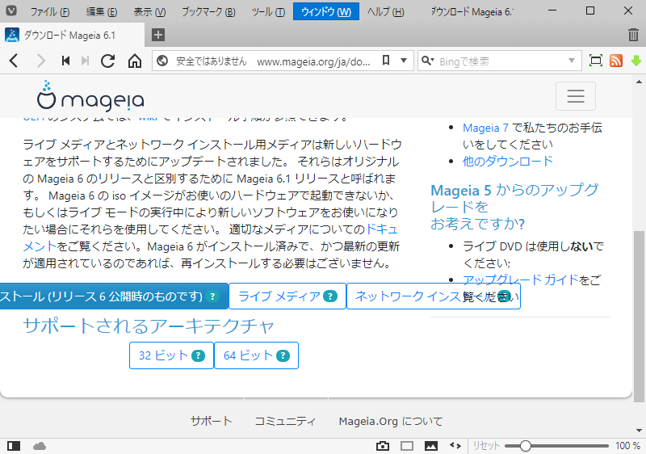Open the RSS feed icon
Screen dimensions: 646x454
(x=616, y=61)
